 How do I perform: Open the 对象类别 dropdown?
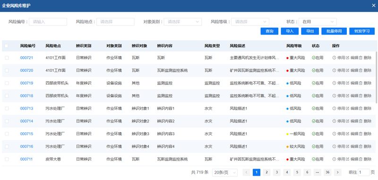[x=183, y=22]
